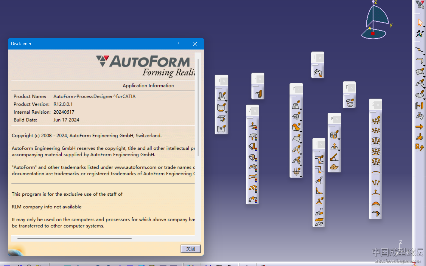The width and height of the screenshot is (426, 266).
Task: Click the orange parallel bars offset icon
Action: pos(419,105)
